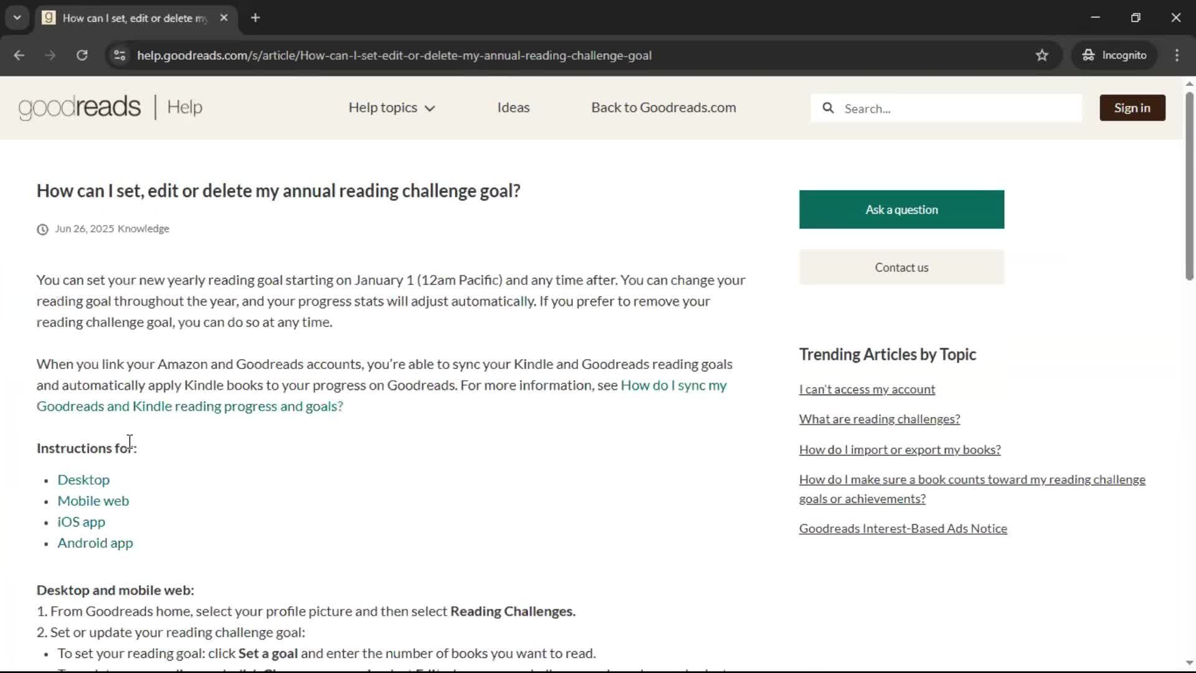Open 'What are reading challenges?' article

click(880, 419)
